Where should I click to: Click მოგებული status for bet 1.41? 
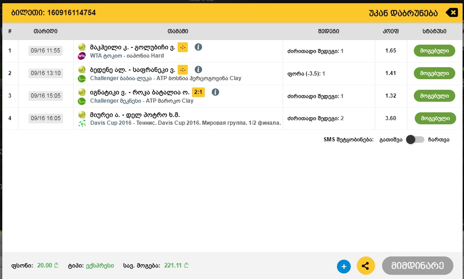pyautogui.click(x=435, y=73)
